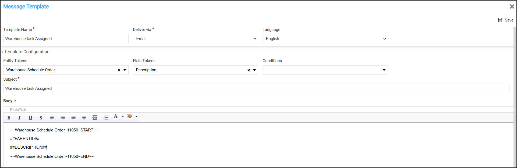Underline the selected text
The height and width of the screenshot is (168, 517).
pyautogui.click(x=30, y=118)
